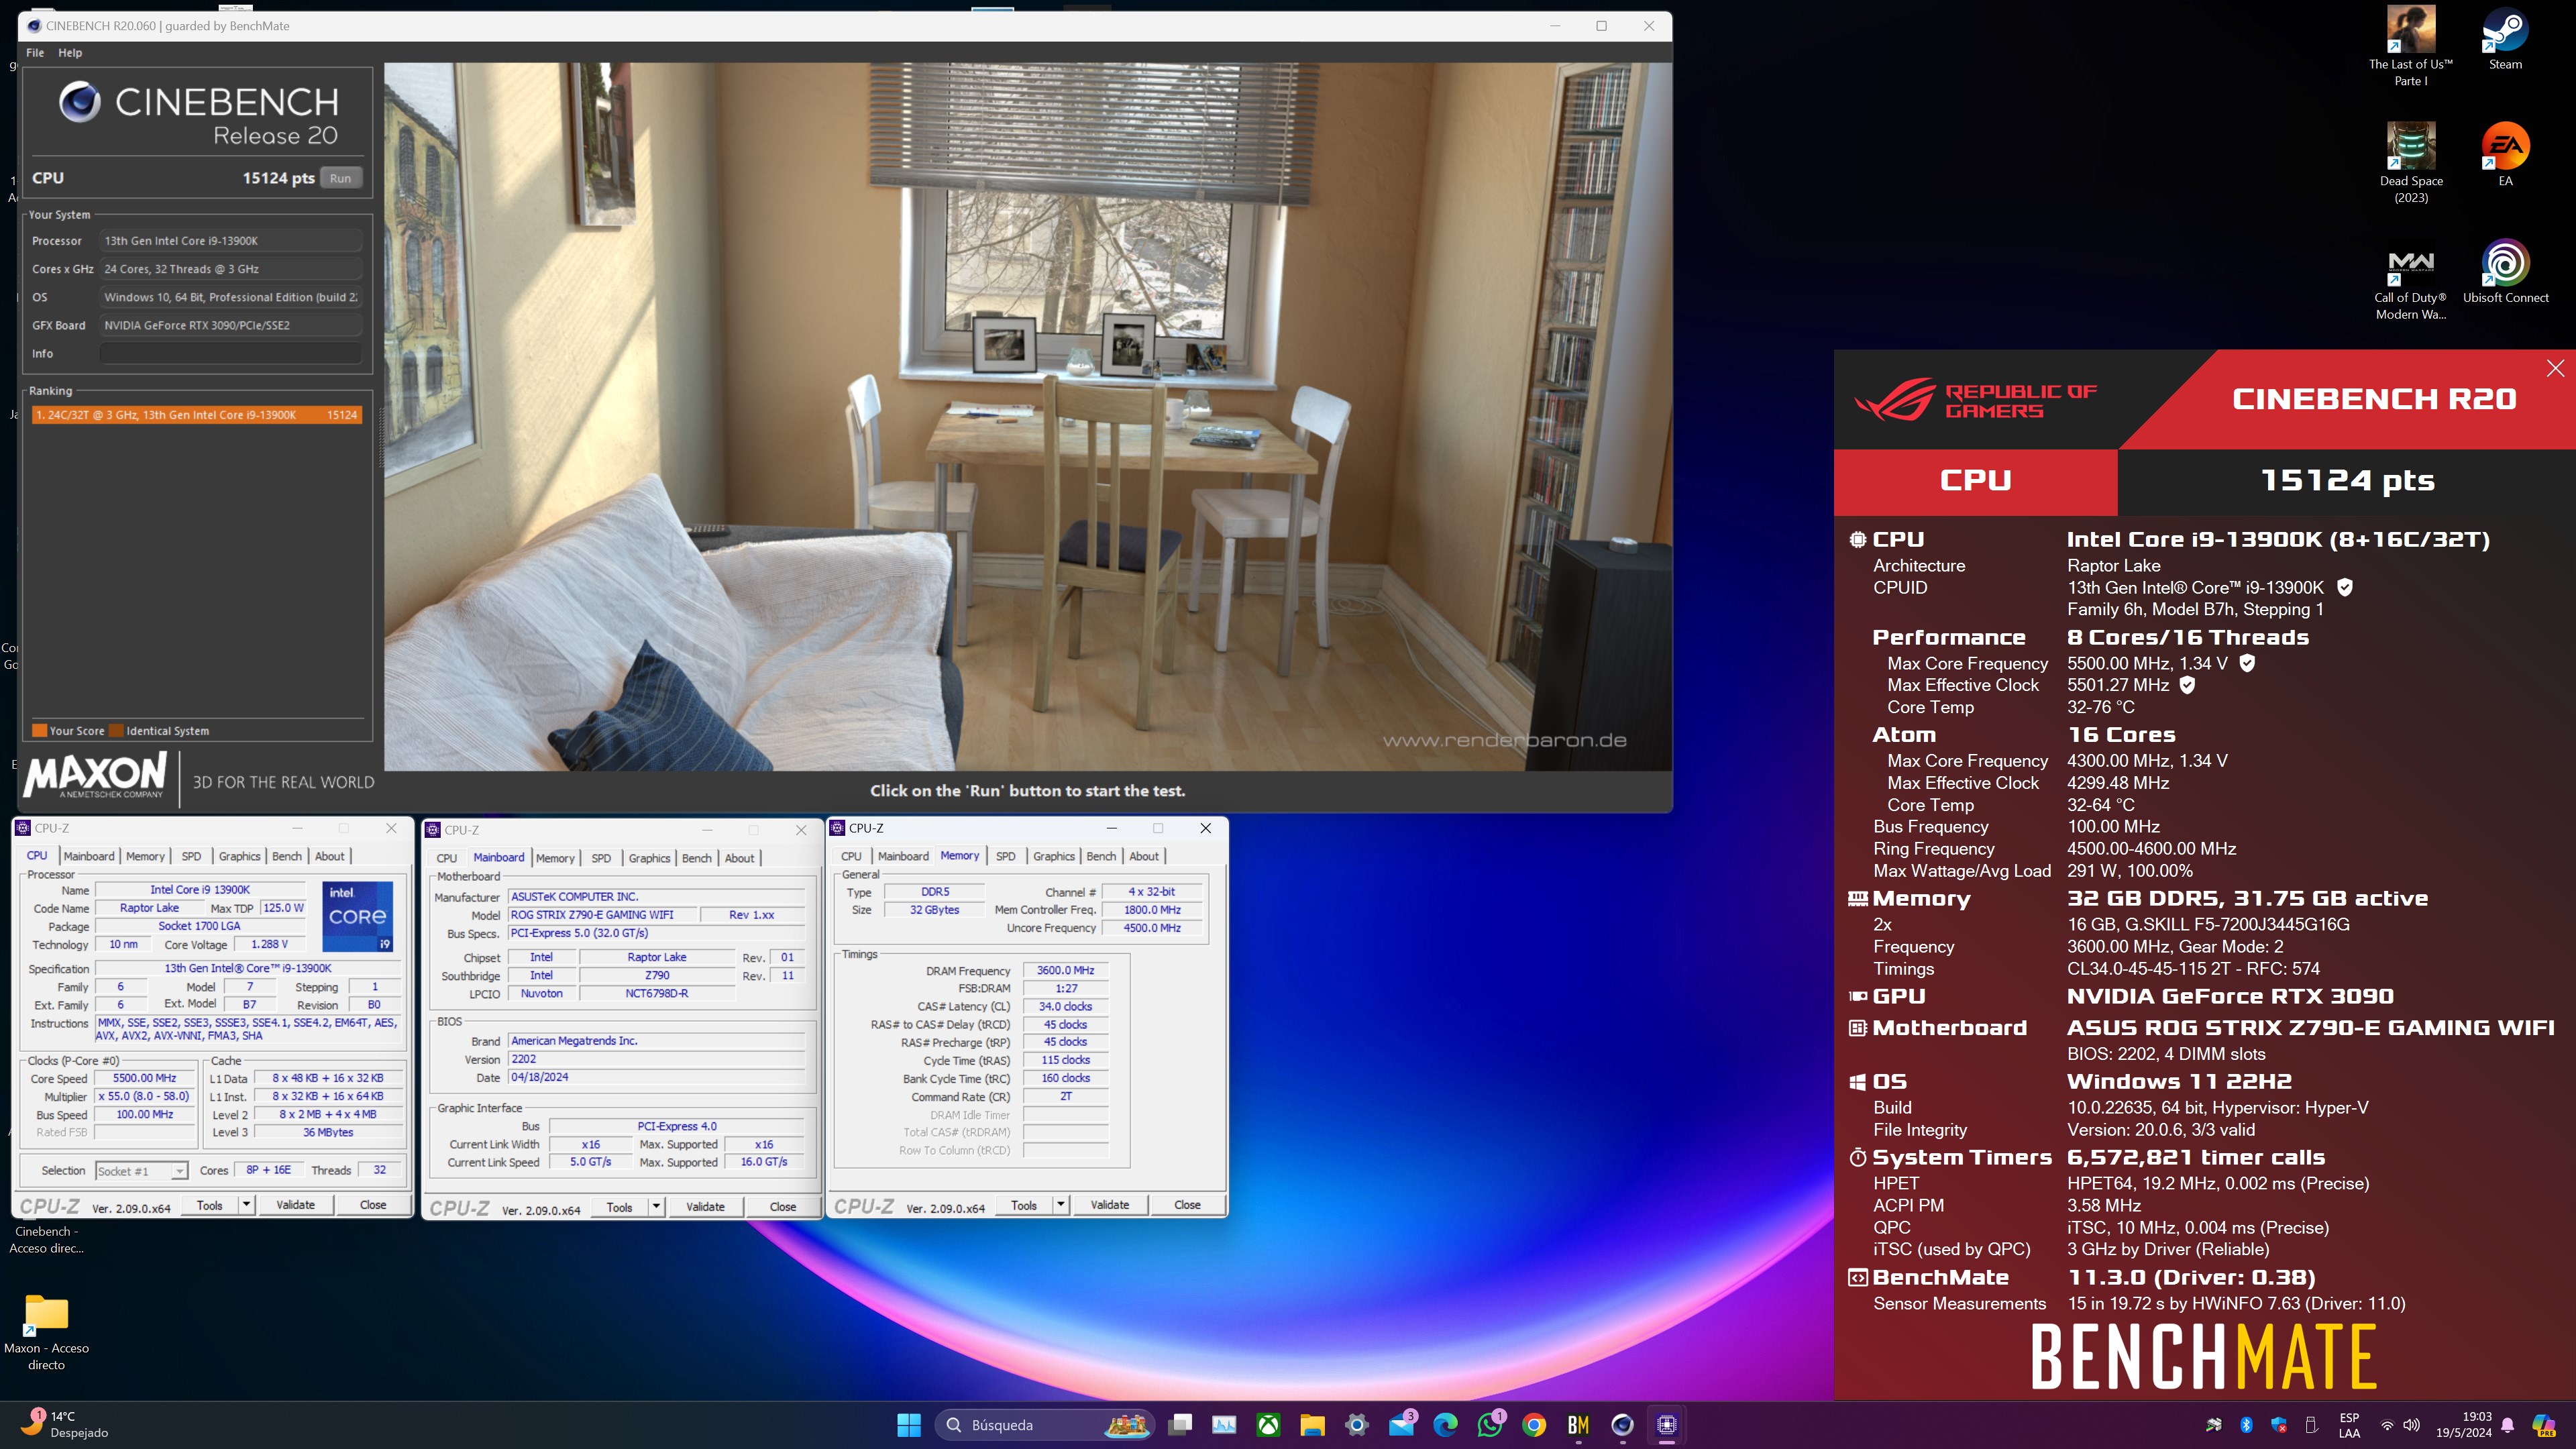Open Copilot Preview in the taskbar corner
The height and width of the screenshot is (1449, 2576).
(x=2544, y=1425)
